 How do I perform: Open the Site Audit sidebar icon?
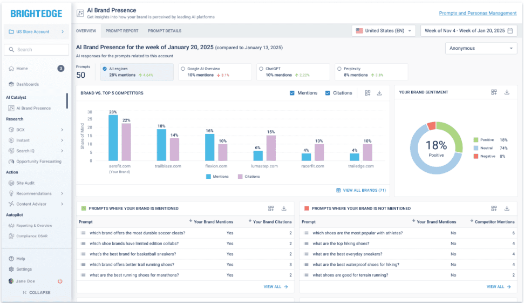pos(11,183)
